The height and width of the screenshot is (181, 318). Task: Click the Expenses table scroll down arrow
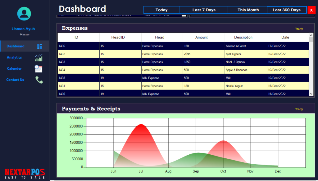pos(311,94)
